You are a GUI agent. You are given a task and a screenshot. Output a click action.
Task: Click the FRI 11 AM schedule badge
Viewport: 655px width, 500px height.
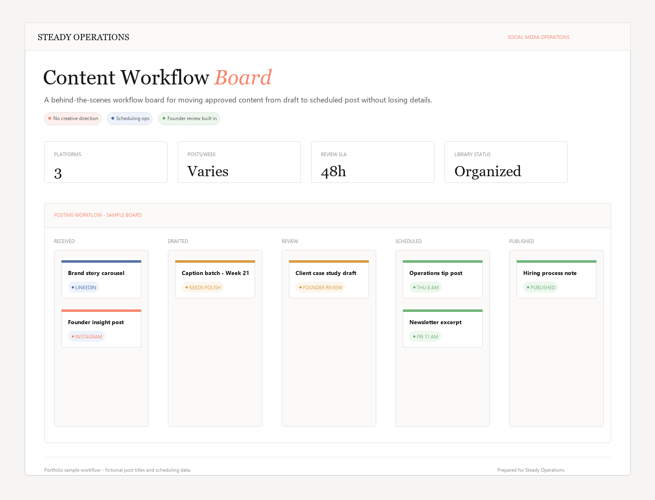(425, 336)
